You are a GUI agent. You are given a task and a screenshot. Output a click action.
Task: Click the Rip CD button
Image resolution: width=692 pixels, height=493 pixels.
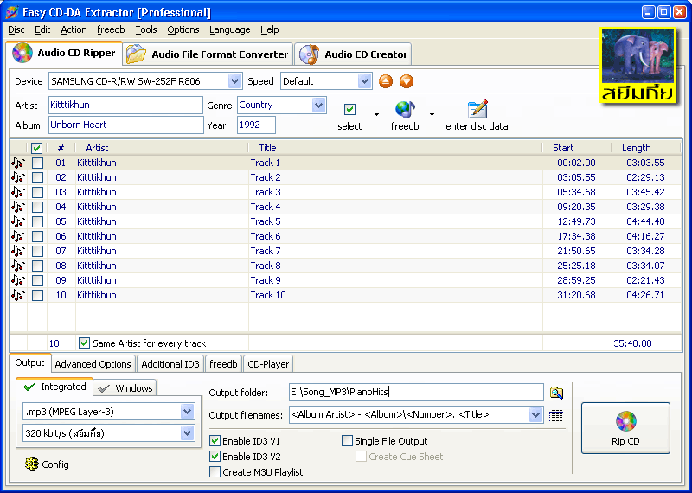point(625,427)
